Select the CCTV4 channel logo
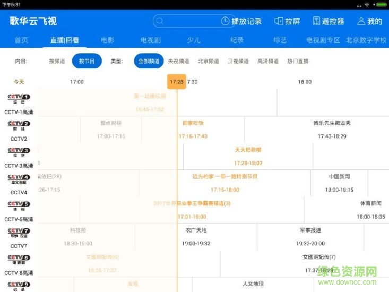The width and height of the screenshot is (389, 292). (19, 179)
